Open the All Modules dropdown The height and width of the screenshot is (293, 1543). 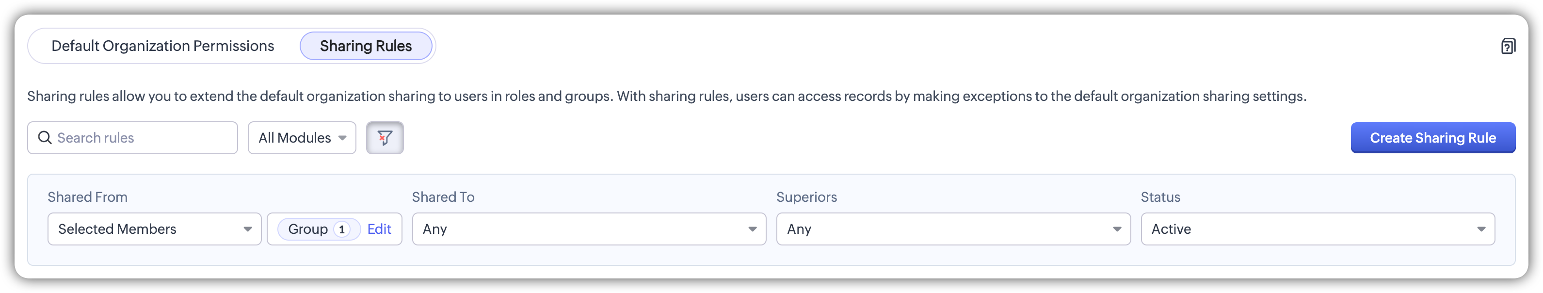(295, 138)
